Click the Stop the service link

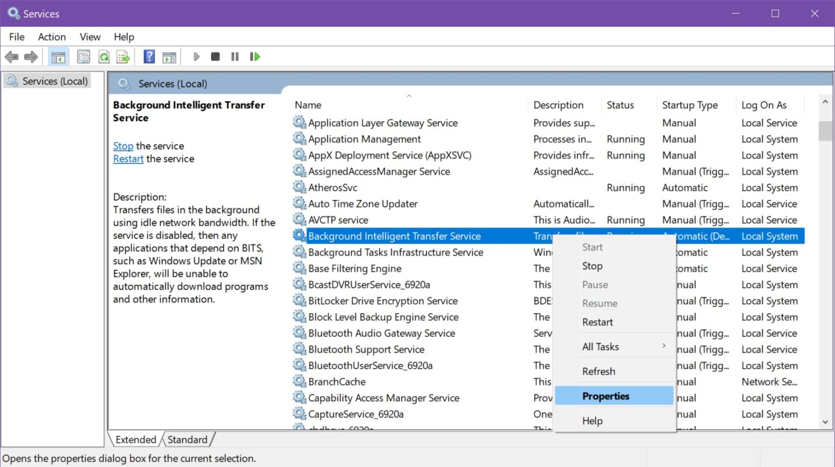pyautogui.click(x=123, y=146)
